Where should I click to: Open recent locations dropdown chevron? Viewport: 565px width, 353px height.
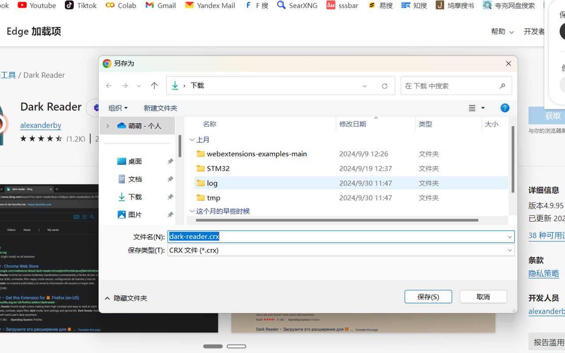pyautogui.click(x=139, y=86)
